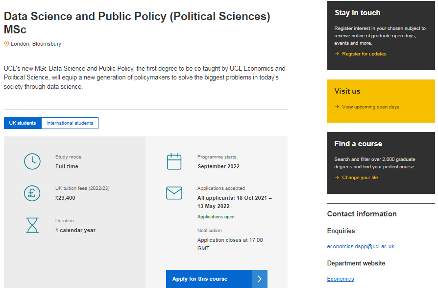The image size is (438, 288).
Task: Click the arrow icon before Change your life
Action: point(337,178)
